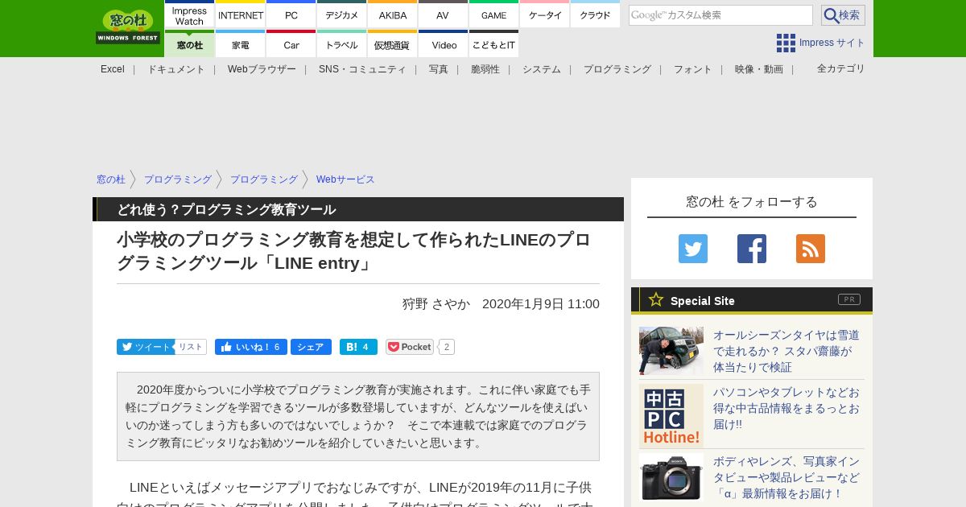Open the SNS・コミュニティ category menu

pyautogui.click(x=362, y=69)
